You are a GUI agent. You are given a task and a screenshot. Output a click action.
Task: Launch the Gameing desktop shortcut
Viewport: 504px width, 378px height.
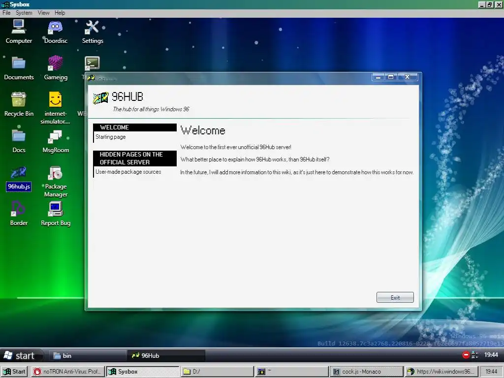coord(56,68)
